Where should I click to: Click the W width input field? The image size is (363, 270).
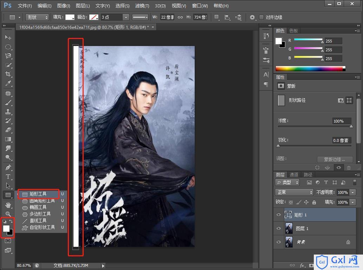pyautogui.click(x=167, y=17)
